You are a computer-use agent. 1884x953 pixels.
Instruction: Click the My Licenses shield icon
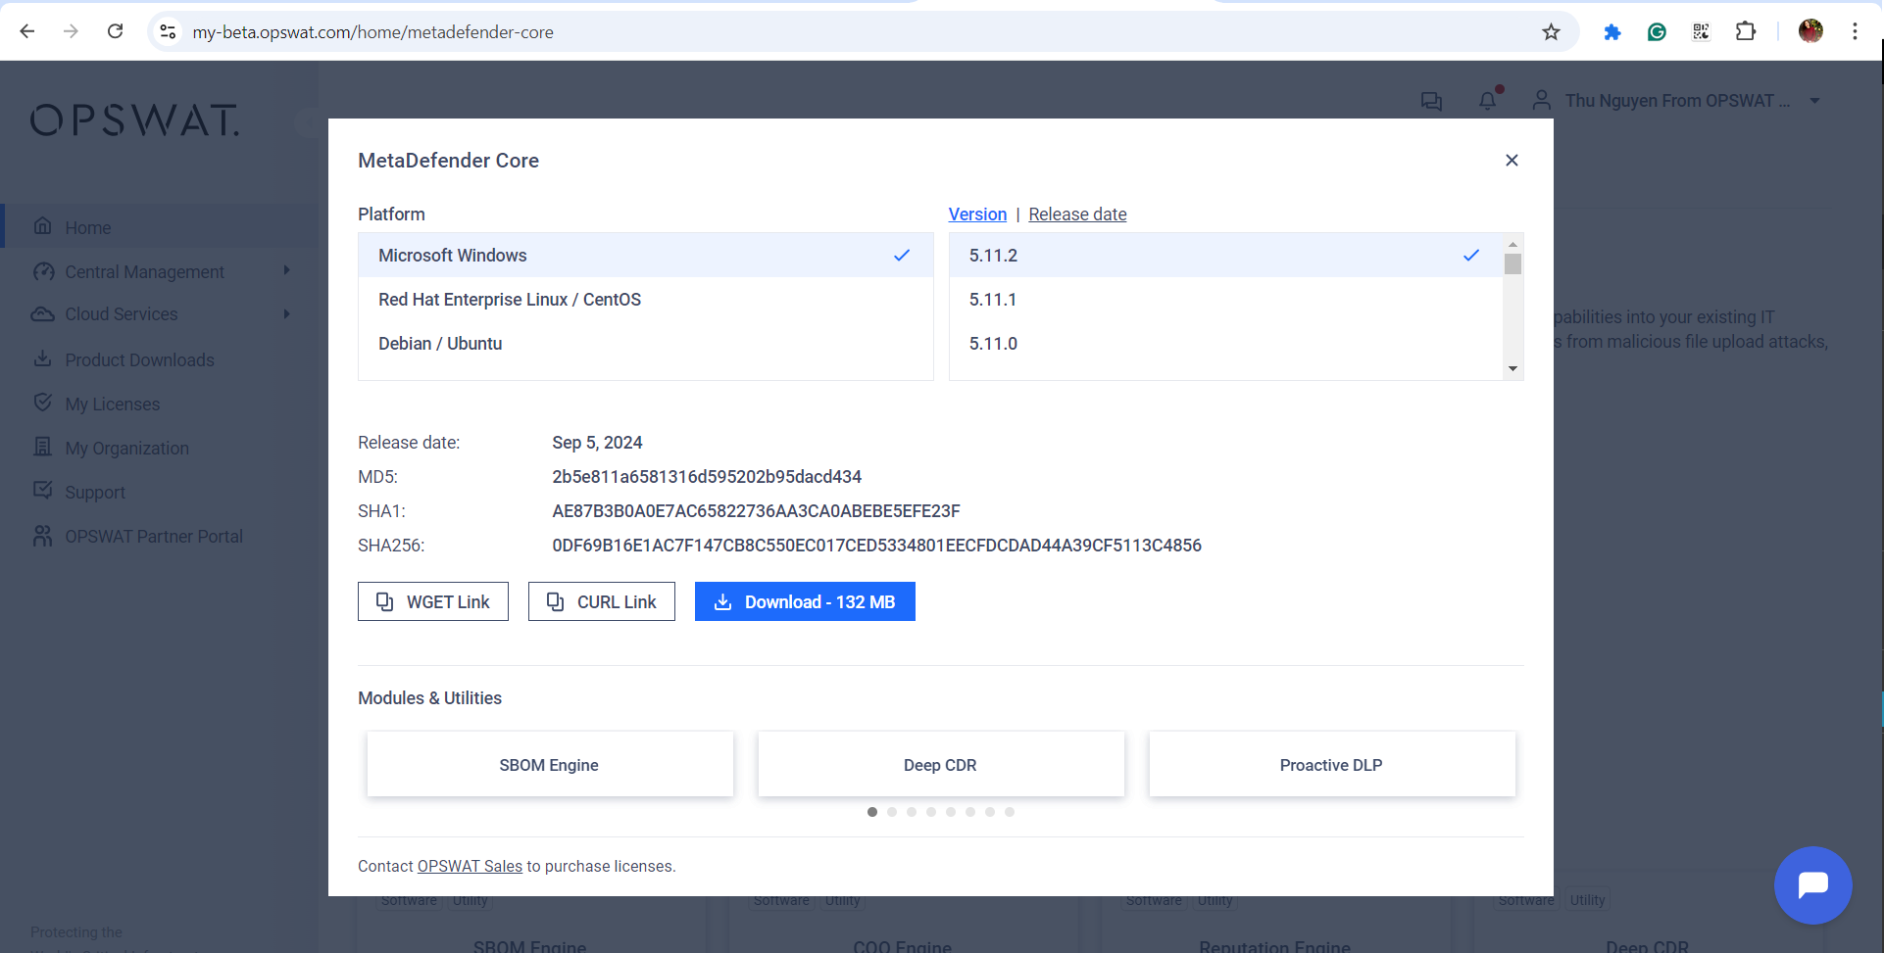(x=42, y=403)
